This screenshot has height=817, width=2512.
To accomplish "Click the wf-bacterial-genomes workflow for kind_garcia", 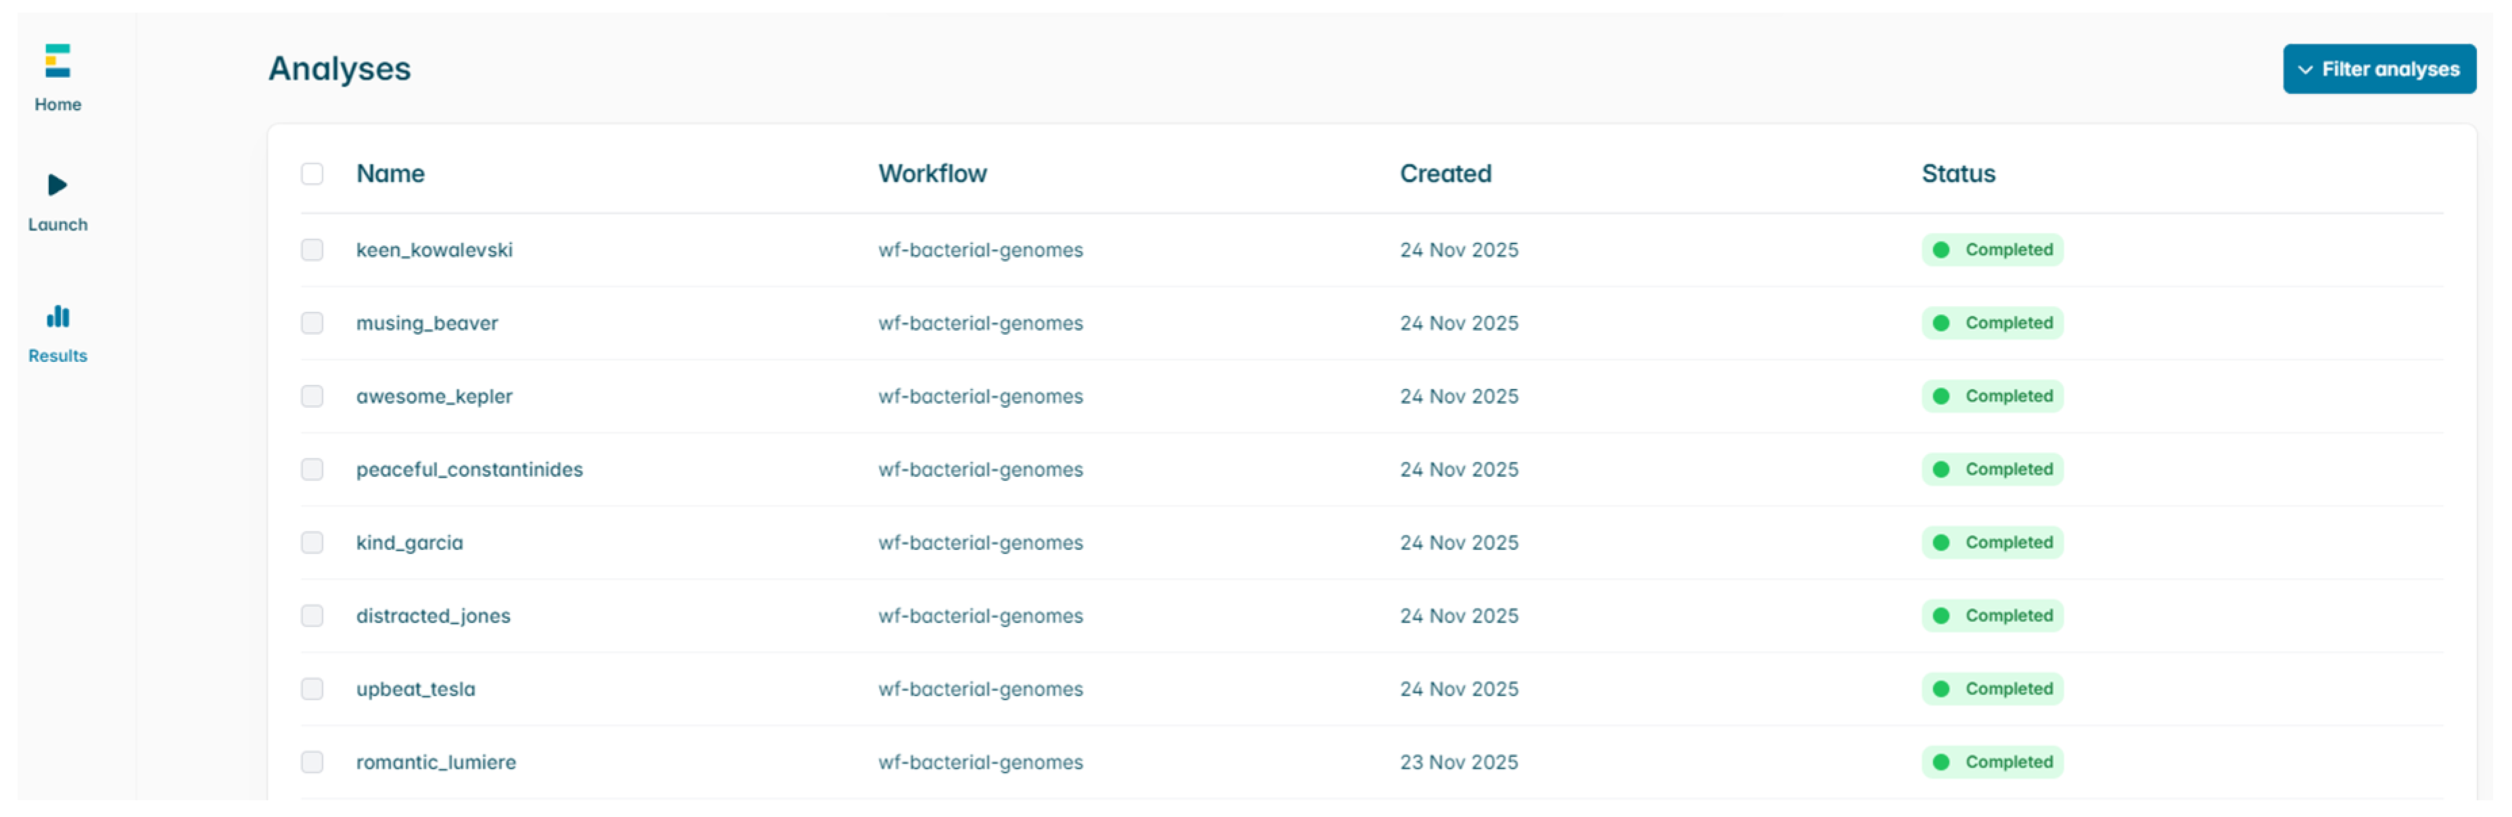I will tap(980, 542).
